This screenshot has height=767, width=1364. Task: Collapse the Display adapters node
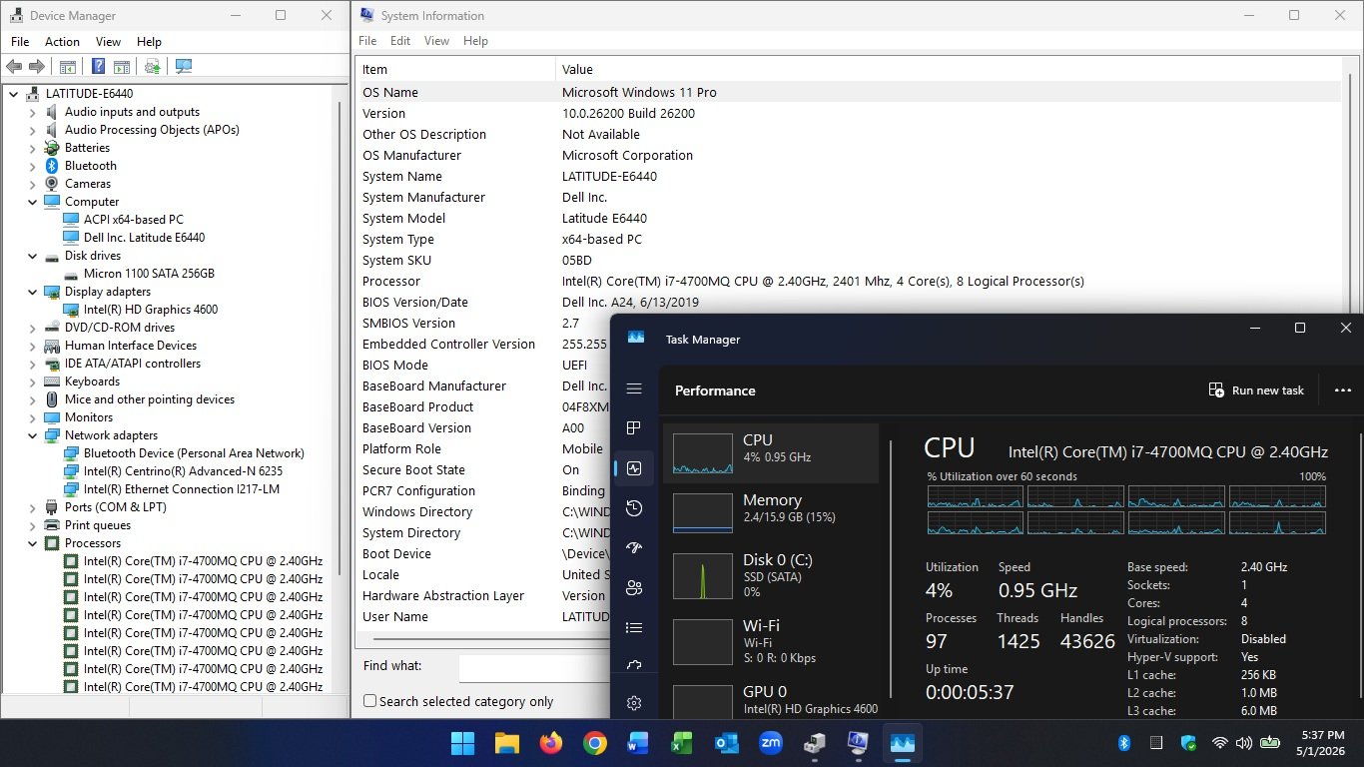click(x=33, y=292)
